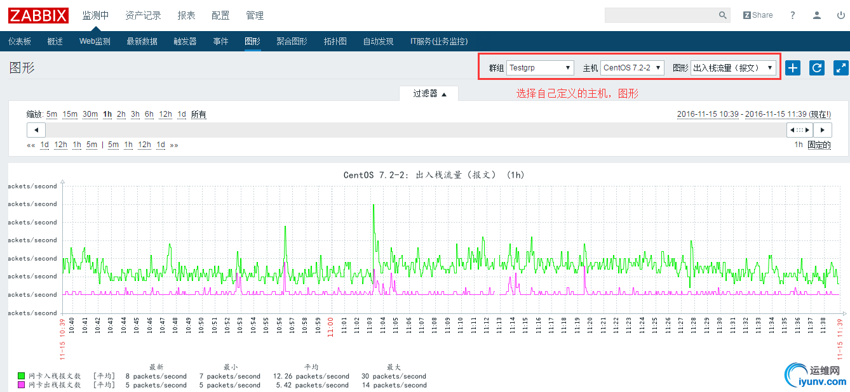Click the 2016-11-15 11:39 (现在!) end date
The width and height of the screenshot is (850, 392).
click(x=788, y=114)
